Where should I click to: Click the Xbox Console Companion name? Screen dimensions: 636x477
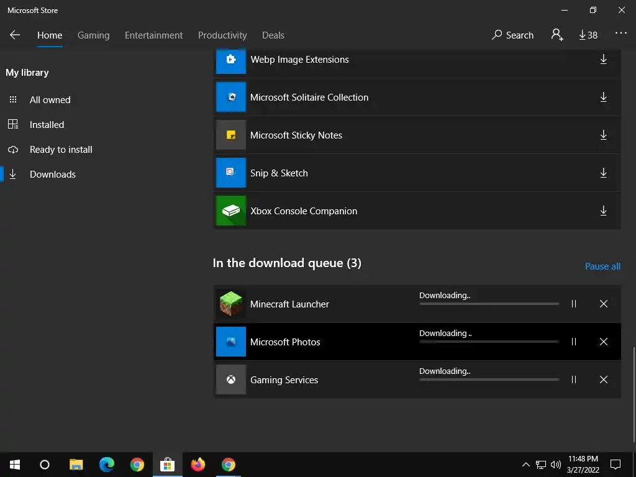point(304,211)
